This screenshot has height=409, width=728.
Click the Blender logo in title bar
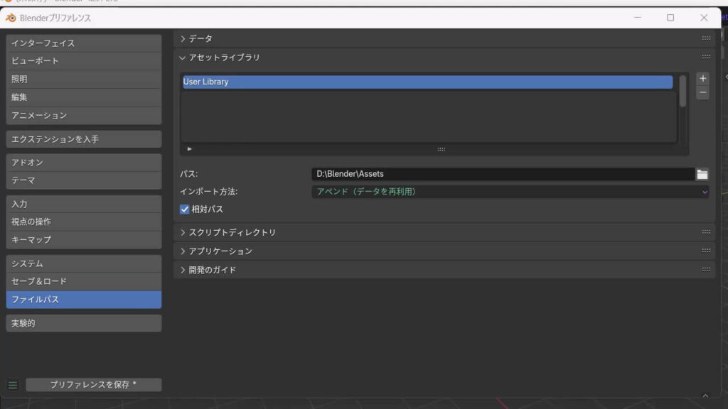pyautogui.click(x=11, y=18)
